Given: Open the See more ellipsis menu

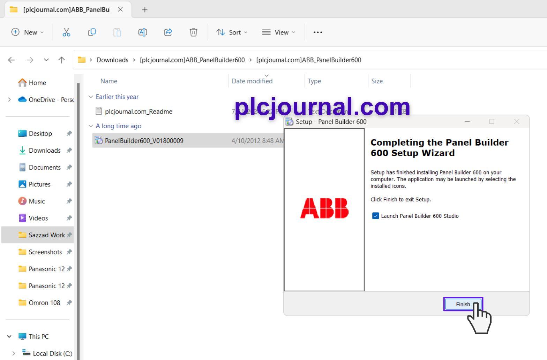Looking at the screenshot, I should click(x=317, y=32).
